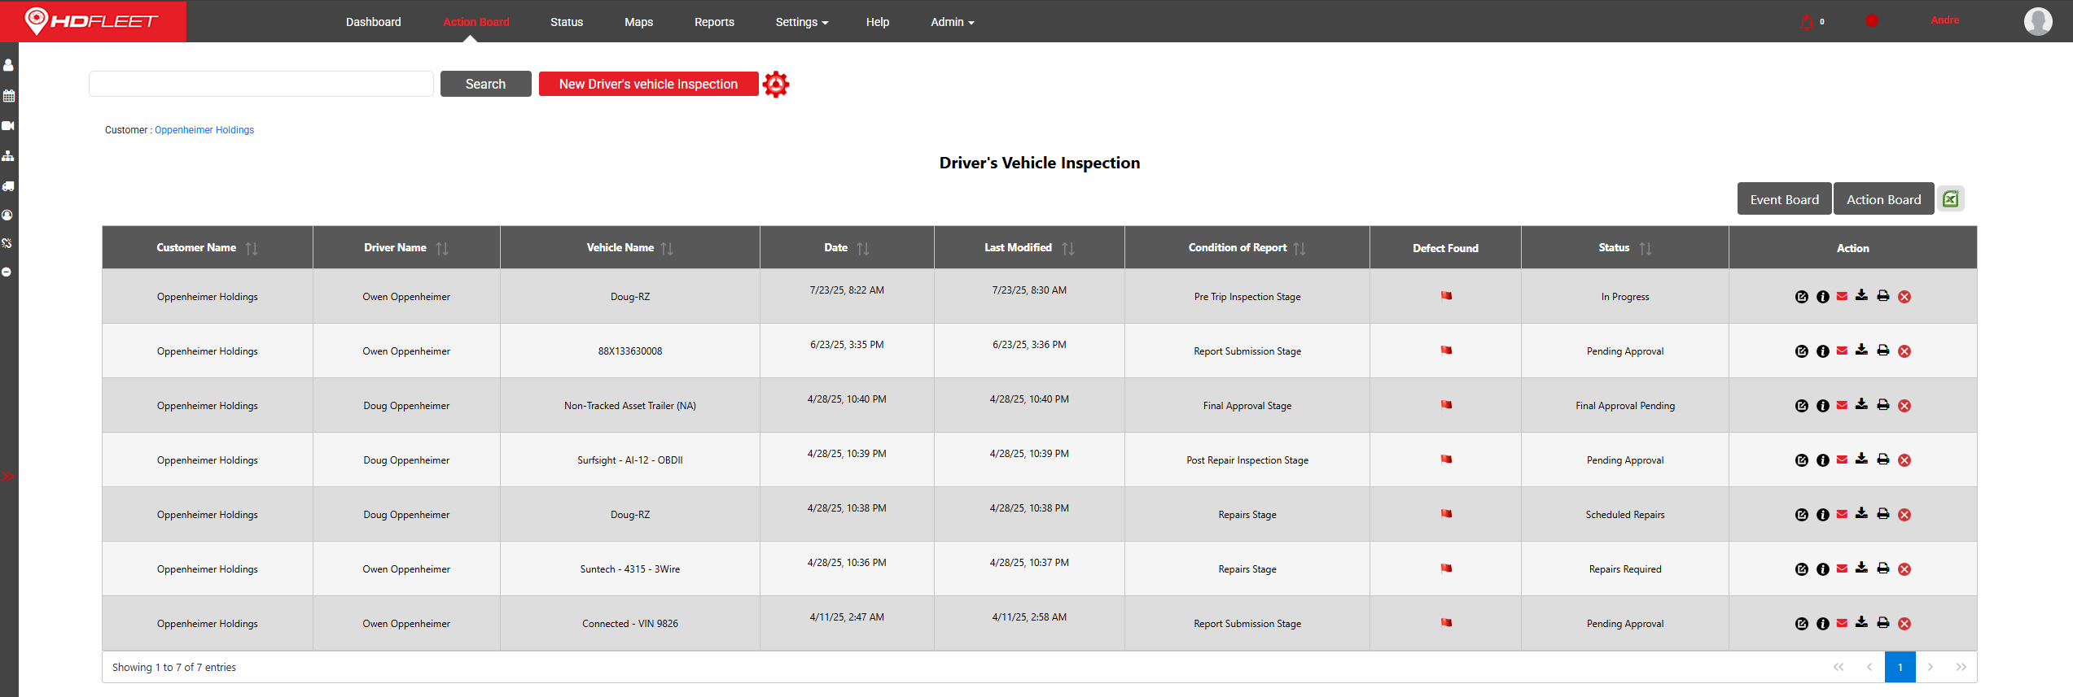2073x697 pixels.
Task: Click the Search button
Action: tap(485, 84)
